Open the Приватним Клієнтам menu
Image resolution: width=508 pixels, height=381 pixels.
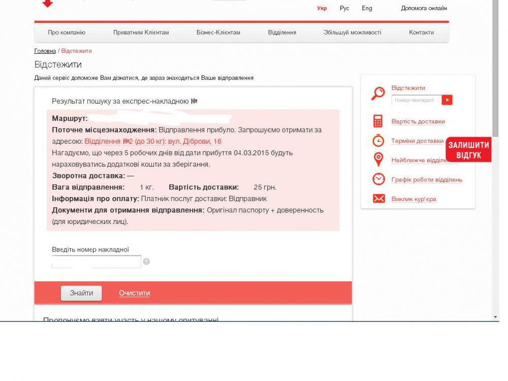(141, 33)
